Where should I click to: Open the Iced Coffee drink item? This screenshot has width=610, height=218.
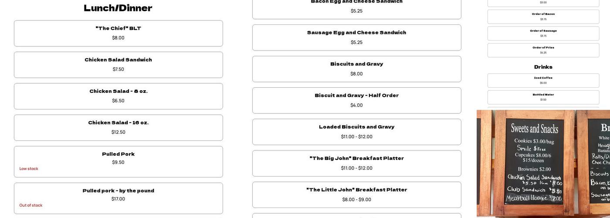coord(543,80)
